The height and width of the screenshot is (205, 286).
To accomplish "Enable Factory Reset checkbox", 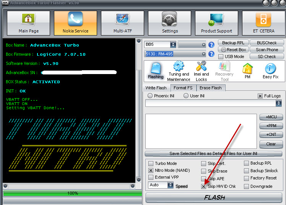I will click(x=246, y=178).
